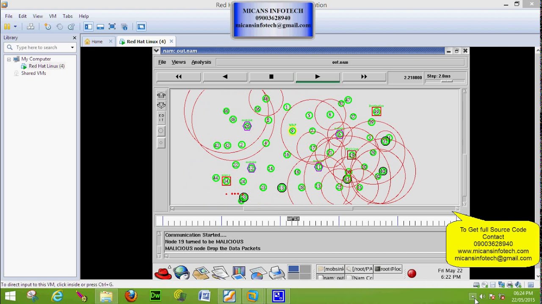The image size is (542, 304).
Task: Open Internet Explorer from the Windows taskbar
Action: [57, 296]
